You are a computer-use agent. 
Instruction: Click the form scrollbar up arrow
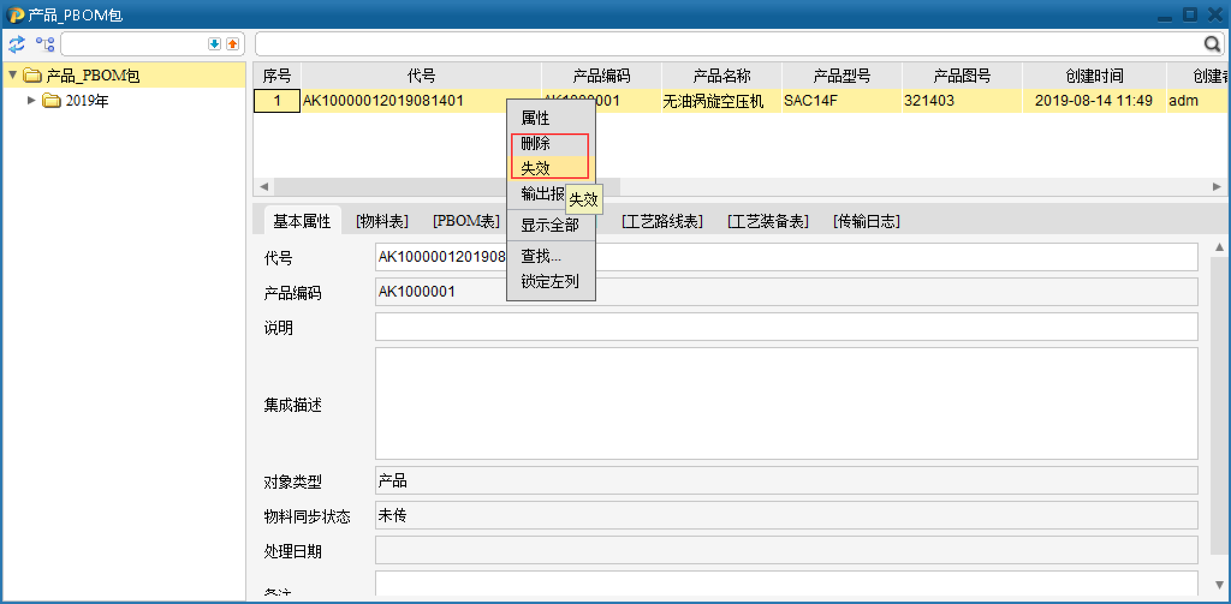[x=1220, y=247]
